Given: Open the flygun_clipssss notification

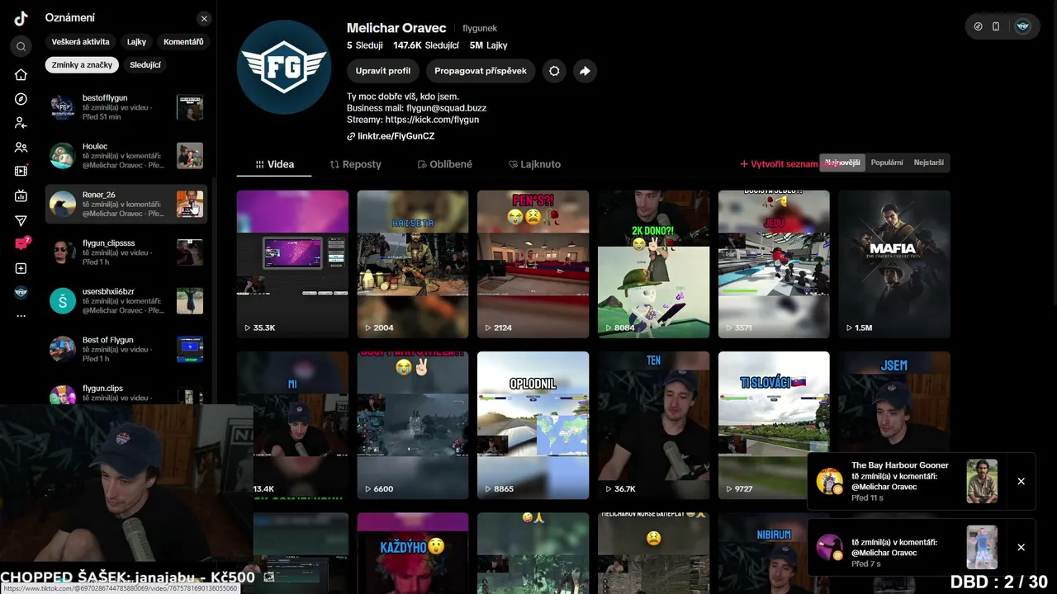Looking at the screenshot, I should 126,252.
